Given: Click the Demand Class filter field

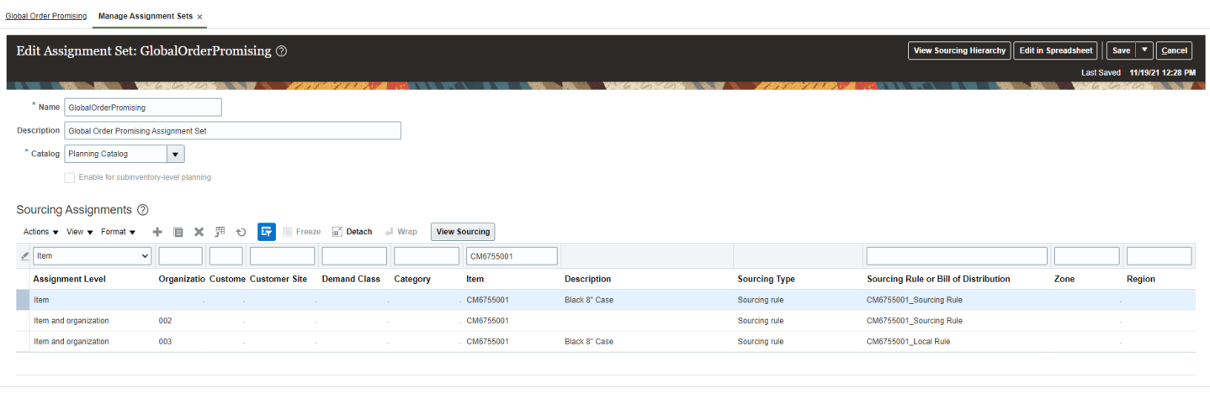Looking at the screenshot, I should tap(354, 256).
